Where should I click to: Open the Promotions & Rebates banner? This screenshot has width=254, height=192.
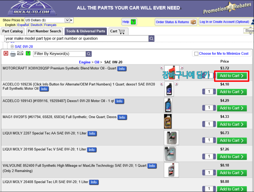pyautogui.click(x=227, y=8)
